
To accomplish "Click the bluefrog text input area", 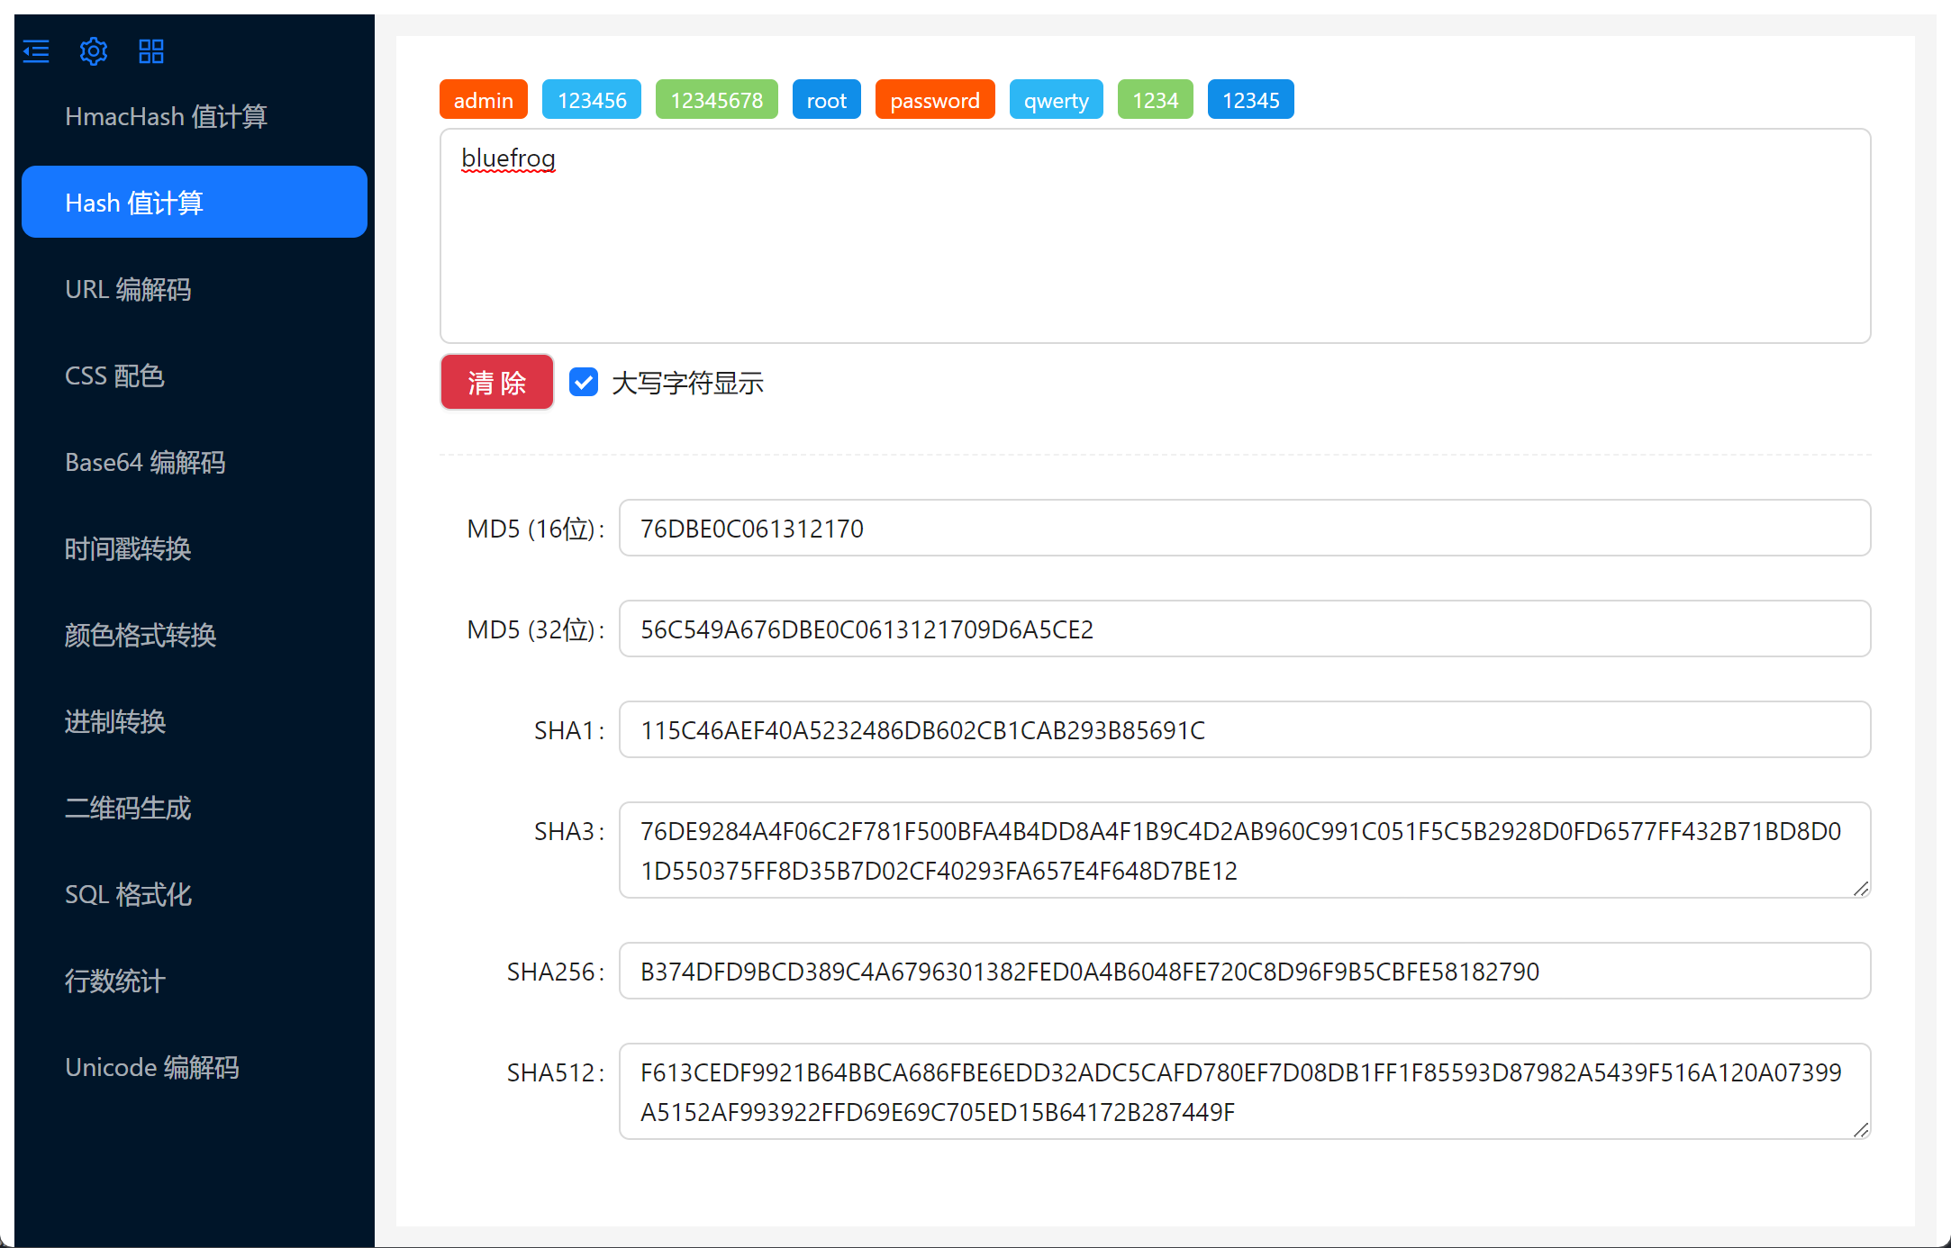I will [x=1155, y=236].
